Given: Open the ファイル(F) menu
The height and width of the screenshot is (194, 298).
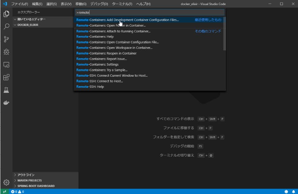Looking at the screenshot, I should coord(20,4).
